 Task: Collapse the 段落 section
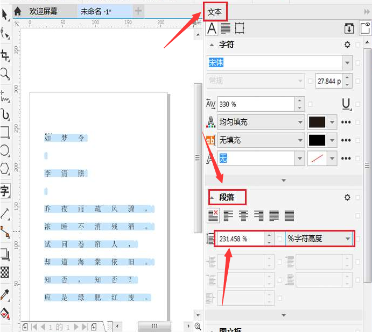coord(212,198)
